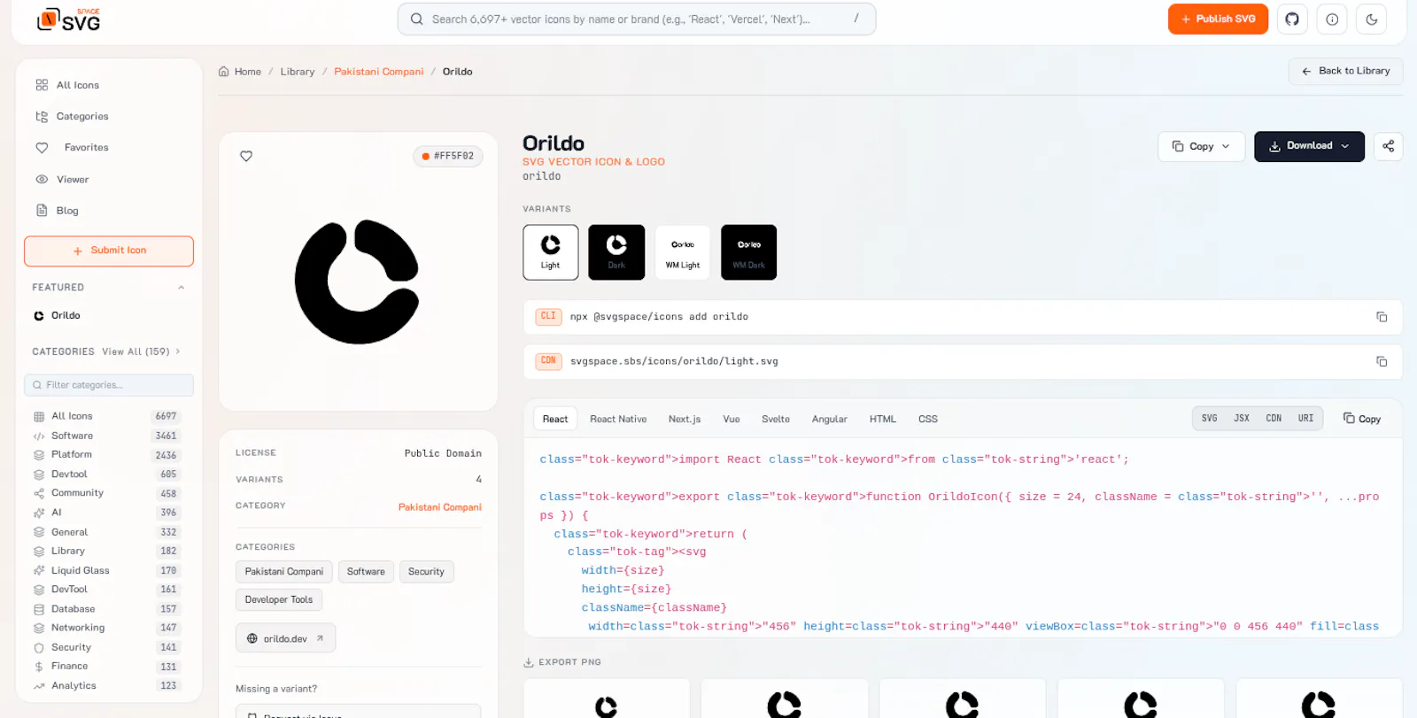Viewport: 1417px width, 718px height.
Task: Copy the CLI npx command
Action: point(1382,317)
